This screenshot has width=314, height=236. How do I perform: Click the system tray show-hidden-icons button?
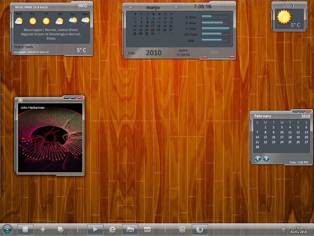pos(283,229)
